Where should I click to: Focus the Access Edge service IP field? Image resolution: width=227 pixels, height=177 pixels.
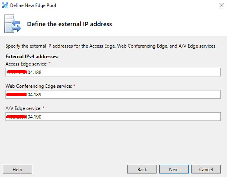[x=113, y=72]
